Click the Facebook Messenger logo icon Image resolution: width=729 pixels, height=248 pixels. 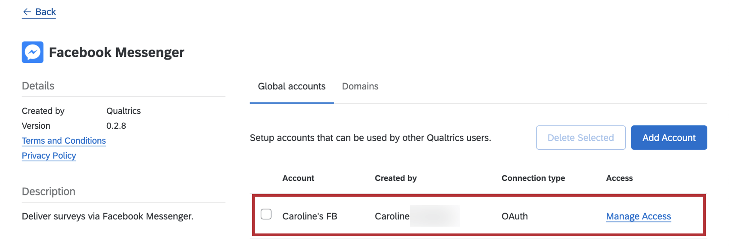pyautogui.click(x=33, y=52)
